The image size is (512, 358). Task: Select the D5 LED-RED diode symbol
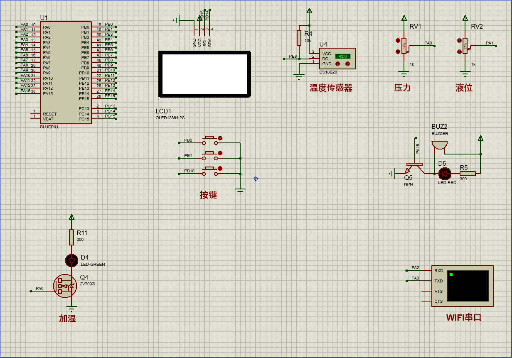click(x=445, y=174)
